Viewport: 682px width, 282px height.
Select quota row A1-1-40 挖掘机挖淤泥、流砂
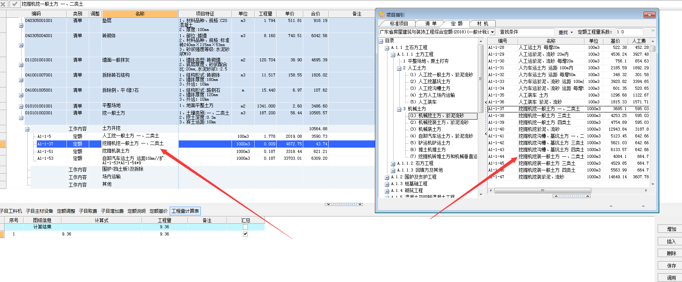click(x=568, y=129)
